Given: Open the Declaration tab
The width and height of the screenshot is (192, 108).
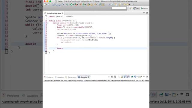Looking at the screenshot, I should [71, 77].
